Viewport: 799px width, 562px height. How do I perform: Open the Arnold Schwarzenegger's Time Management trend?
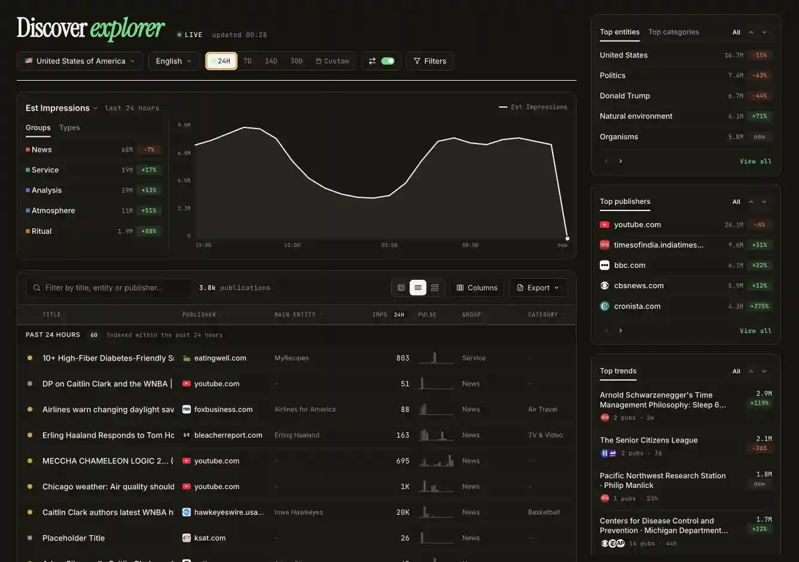(686, 406)
